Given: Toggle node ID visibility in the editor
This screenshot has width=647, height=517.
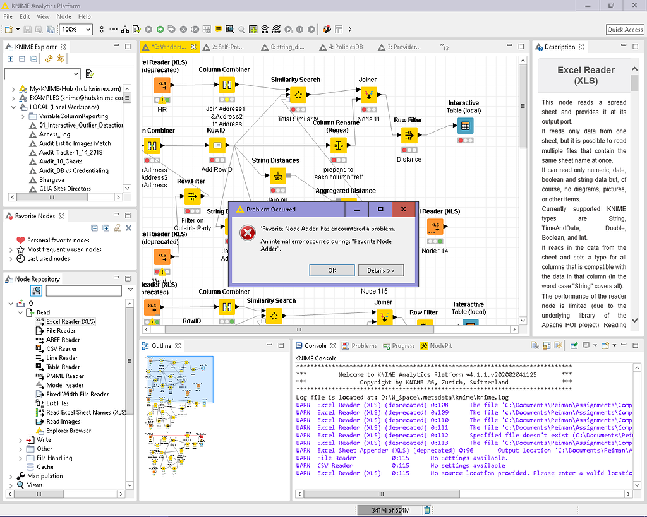Looking at the screenshot, I should click(264, 29).
